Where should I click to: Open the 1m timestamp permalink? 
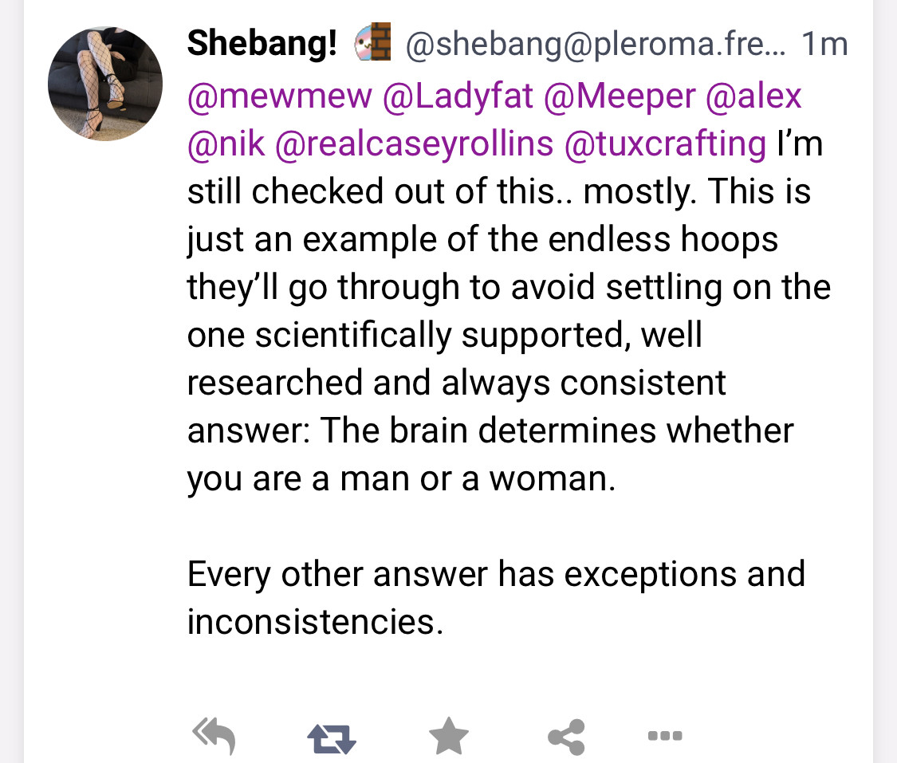tap(824, 45)
